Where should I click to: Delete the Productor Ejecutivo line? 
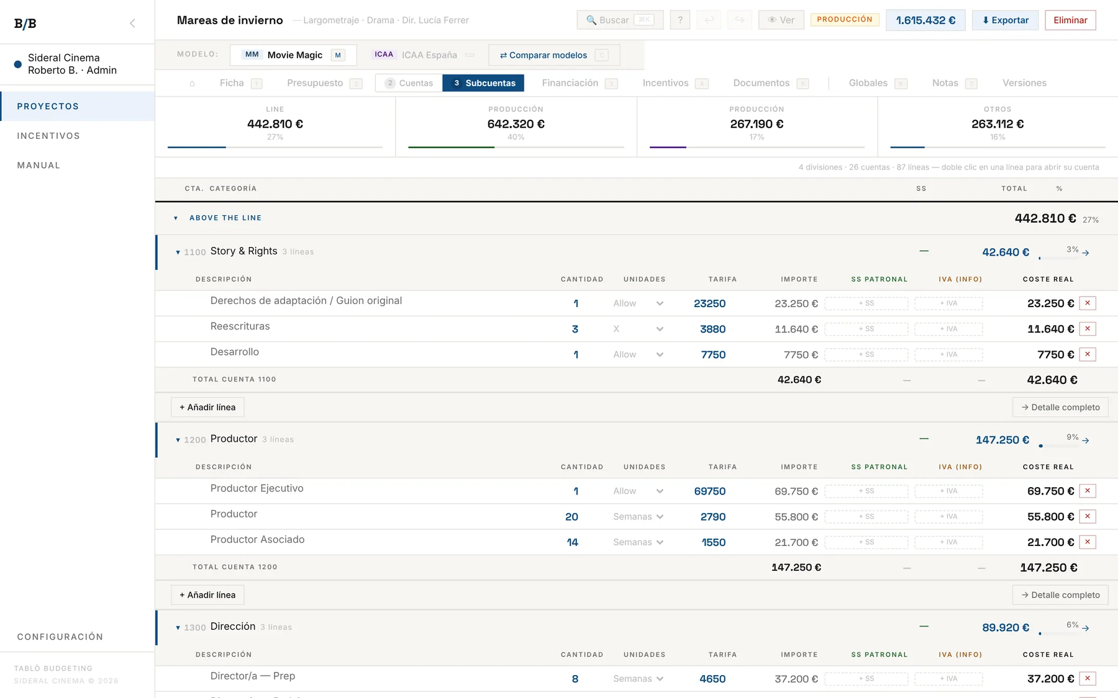pyautogui.click(x=1088, y=491)
